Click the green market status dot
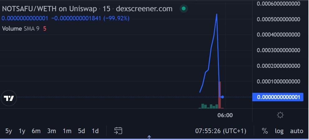This screenshot has height=140, width=309. coord(184,8)
